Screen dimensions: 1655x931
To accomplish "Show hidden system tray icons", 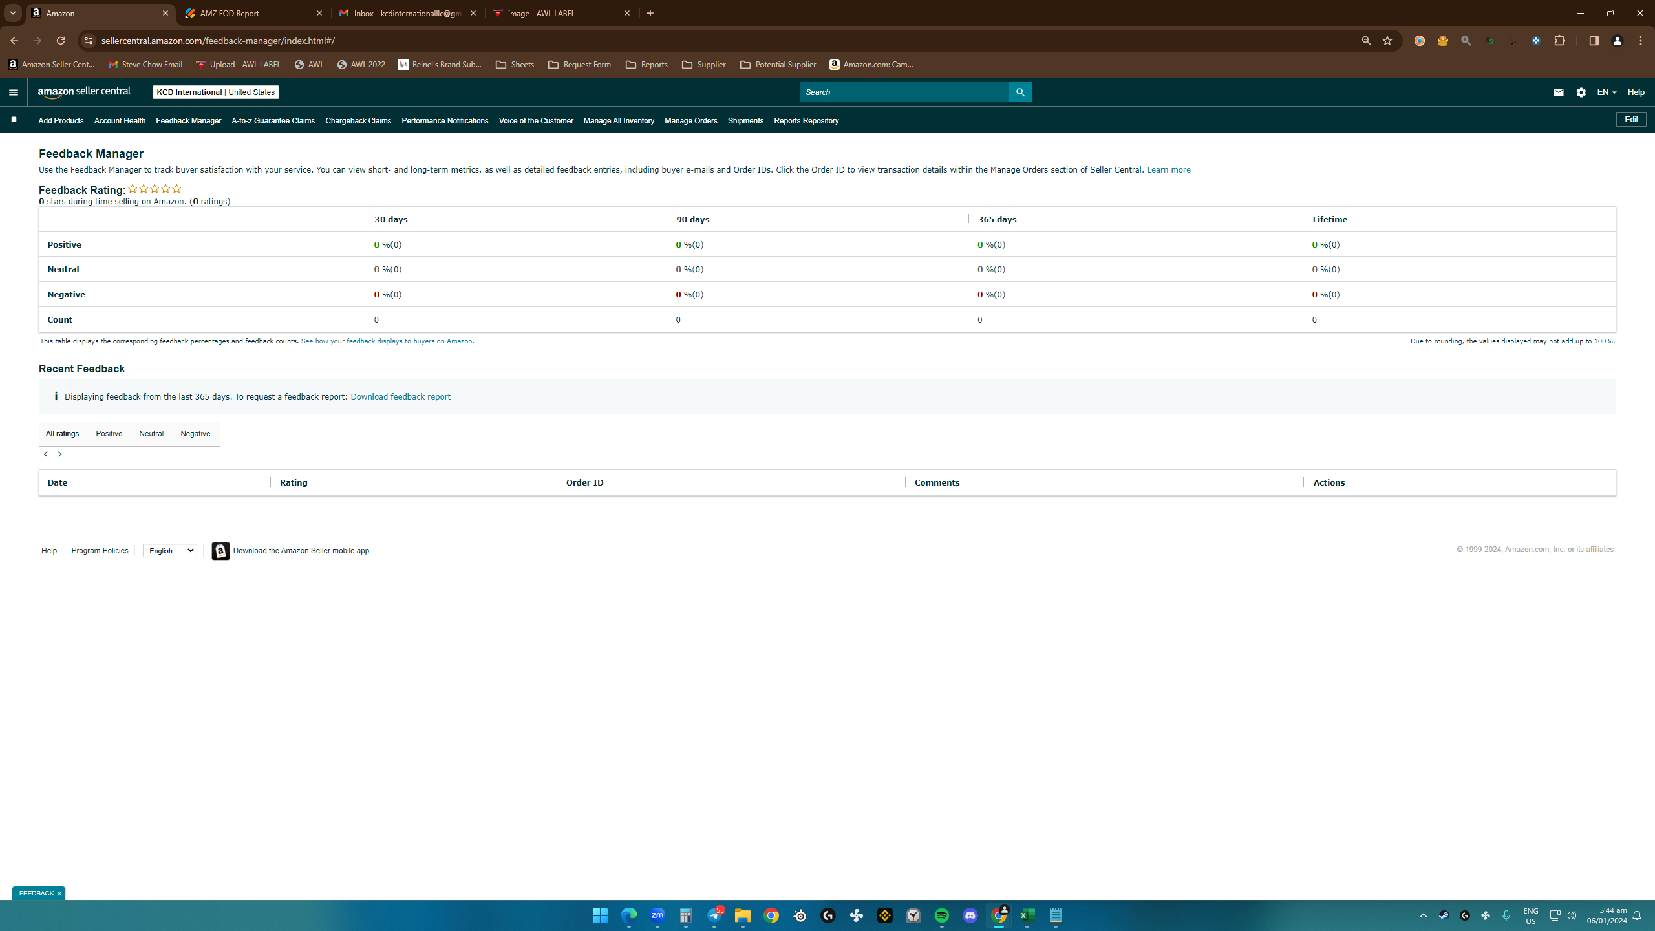I will point(1423,915).
